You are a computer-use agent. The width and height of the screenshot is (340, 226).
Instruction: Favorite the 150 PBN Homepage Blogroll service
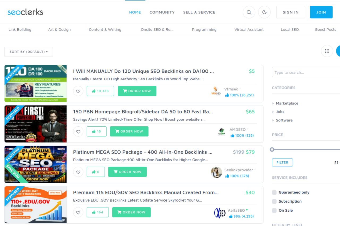coord(78,131)
